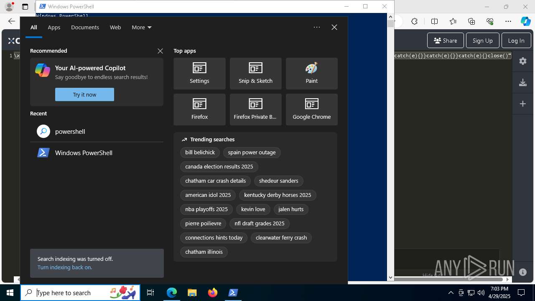This screenshot has width=535, height=301.
Task: Click the taskbar clock and date
Action: pyautogui.click(x=499, y=293)
